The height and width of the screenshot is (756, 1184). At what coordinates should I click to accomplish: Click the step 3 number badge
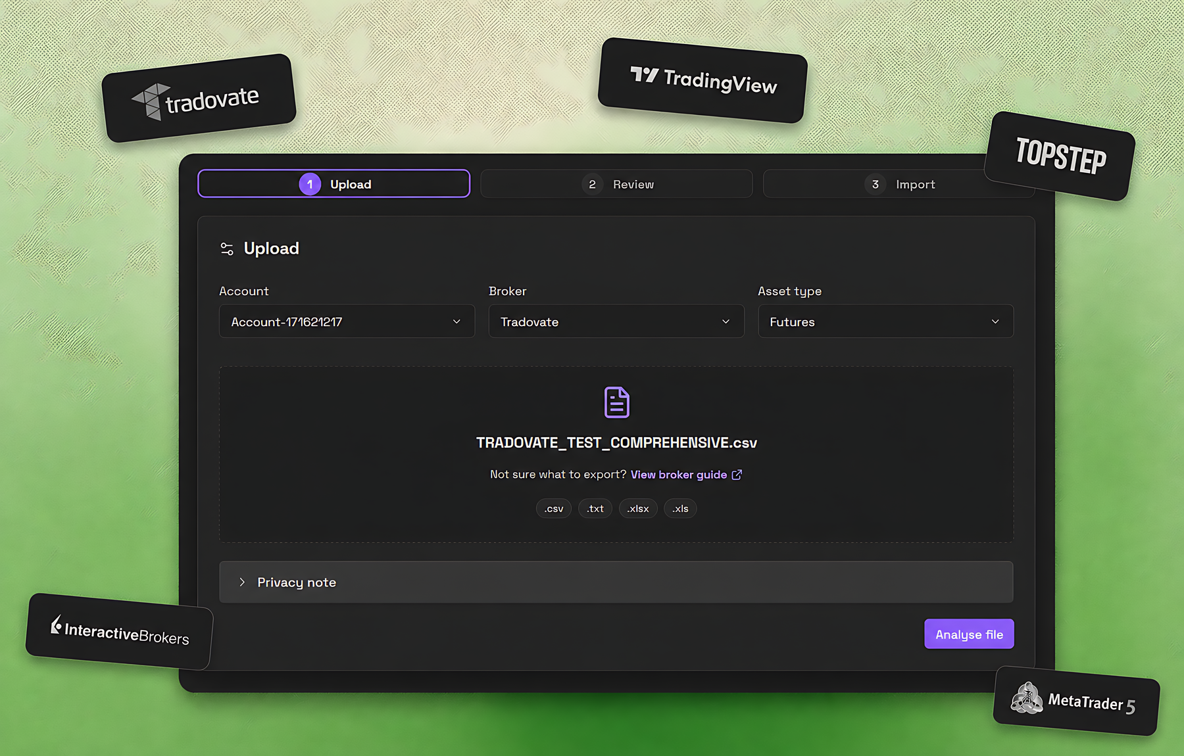click(875, 184)
